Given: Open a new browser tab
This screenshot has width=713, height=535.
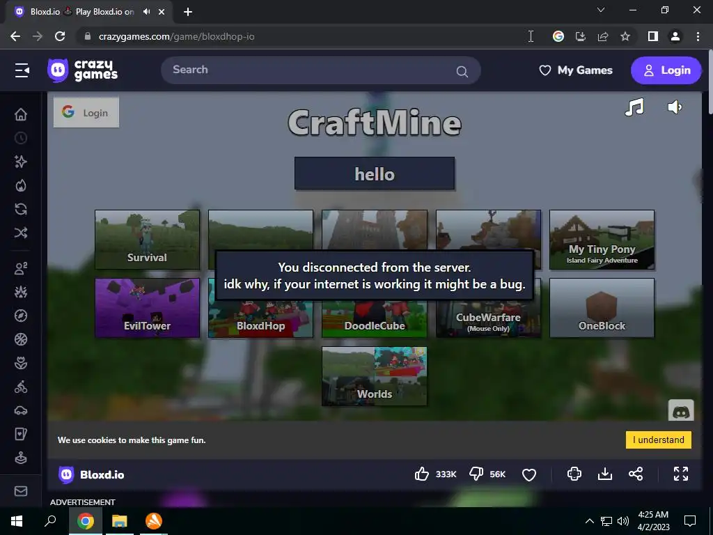Looking at the screenshot, I should coord(188,13).
